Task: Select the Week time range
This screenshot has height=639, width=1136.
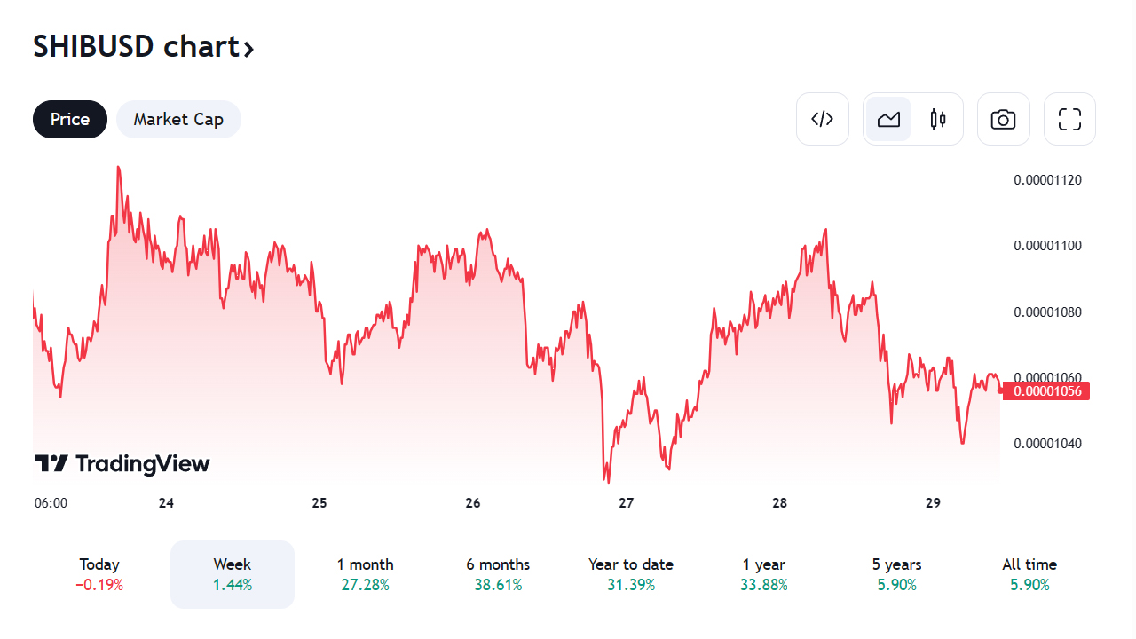Action: (x=233, y=574)
